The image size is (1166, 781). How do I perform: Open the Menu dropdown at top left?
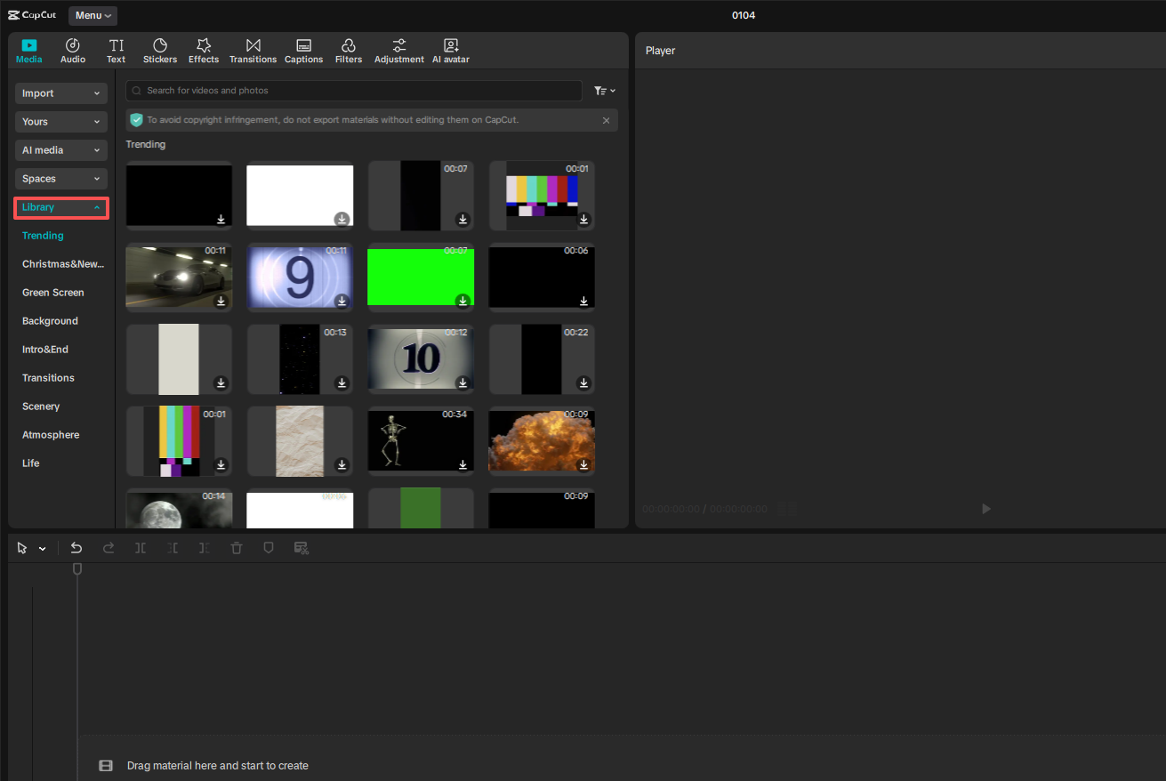click(x=92, y=15)
